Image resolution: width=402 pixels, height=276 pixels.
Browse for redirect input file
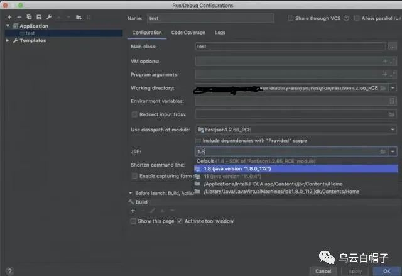tap(391, 114)
